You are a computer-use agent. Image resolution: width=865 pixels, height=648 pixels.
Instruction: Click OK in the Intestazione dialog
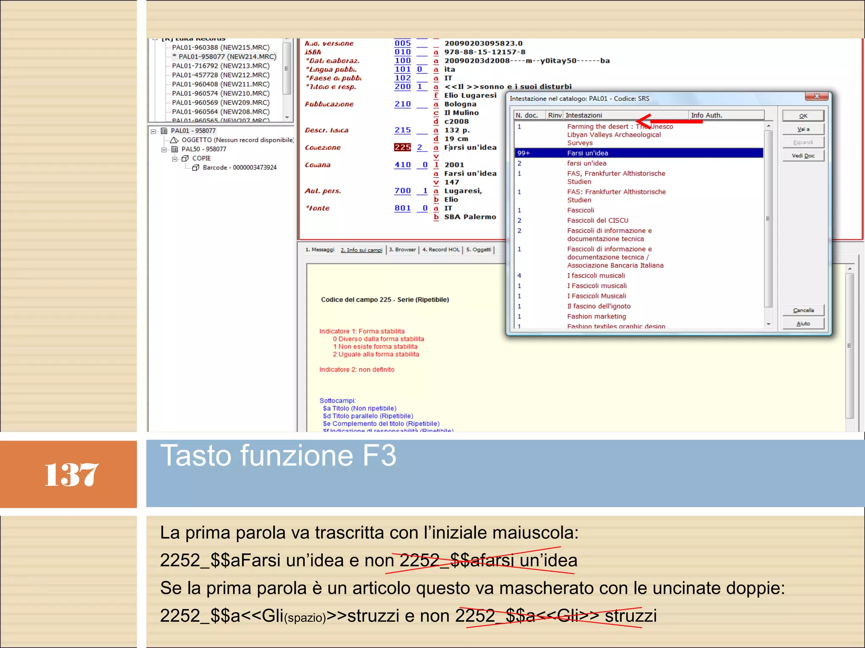click(803, 116)
